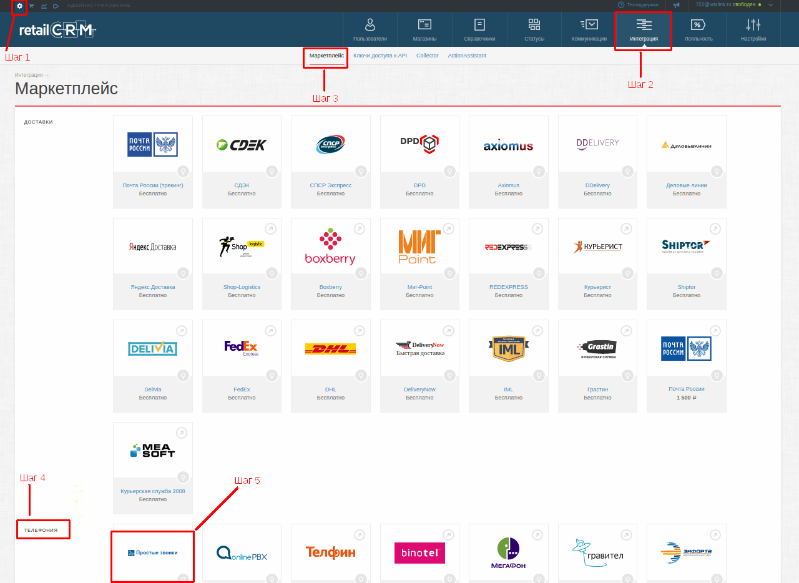Screen dimensions: 799x583
Task: Open the Интеграция section
Action: (644, 29)
